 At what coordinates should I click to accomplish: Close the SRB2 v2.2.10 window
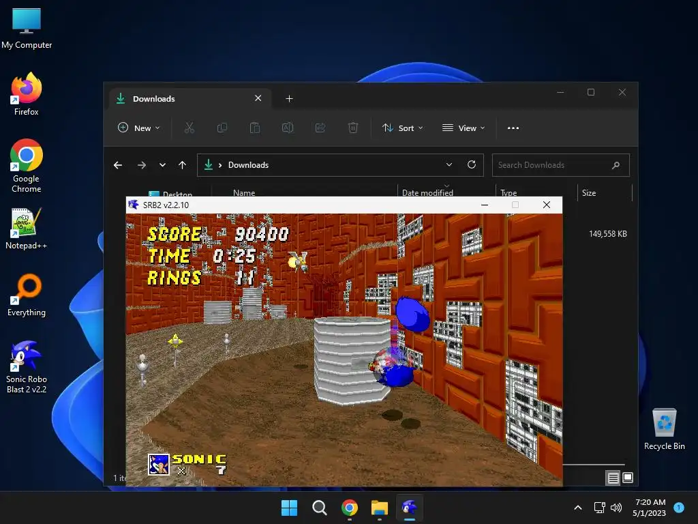pyautogui.click(x=547, y=205)
